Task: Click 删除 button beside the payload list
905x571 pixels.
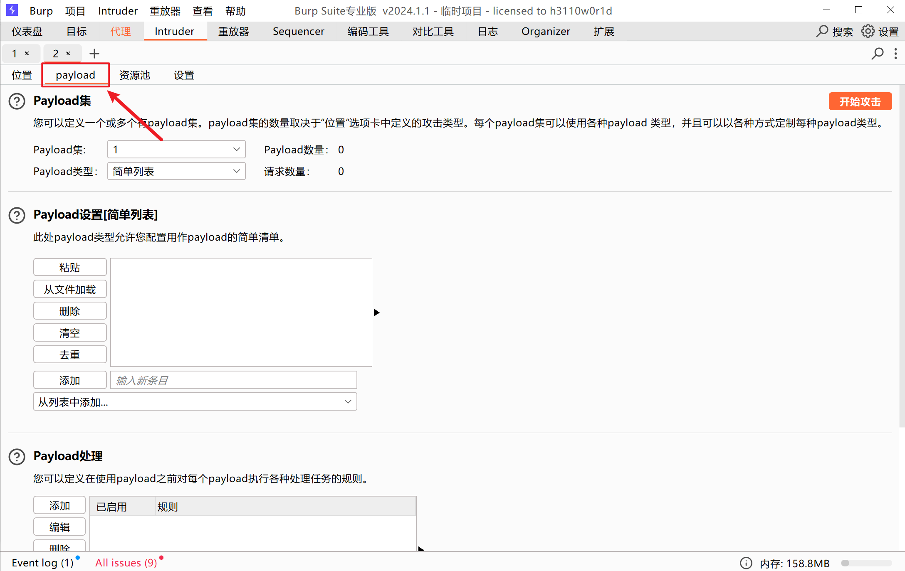Action: [x=70, y=311]
